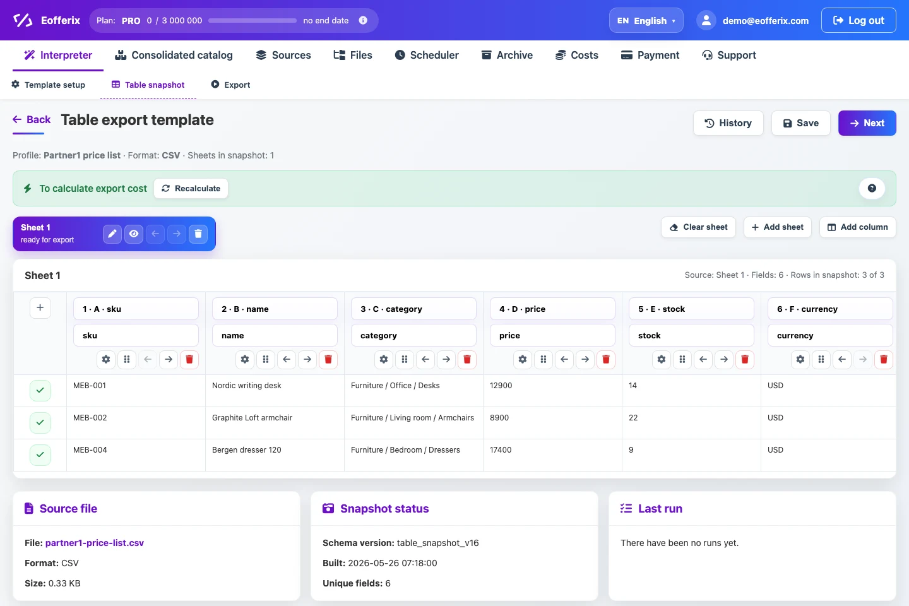Add a new column
The image size is (909, 606).
(x=858, y=227)
